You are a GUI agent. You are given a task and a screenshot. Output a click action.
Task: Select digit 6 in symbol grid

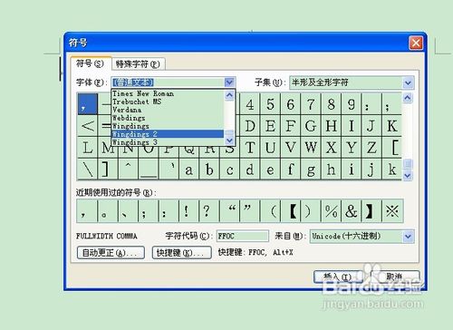tap(291, 104)
